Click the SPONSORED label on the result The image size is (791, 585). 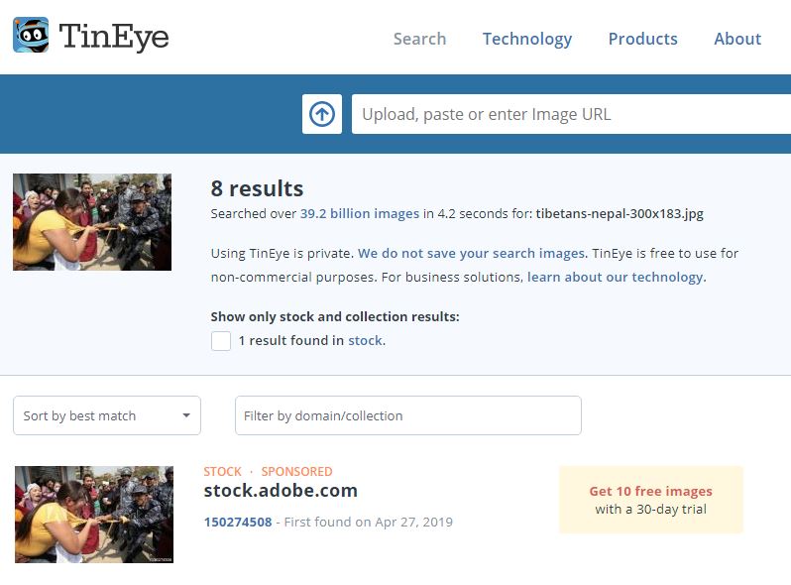click(296, 471)
